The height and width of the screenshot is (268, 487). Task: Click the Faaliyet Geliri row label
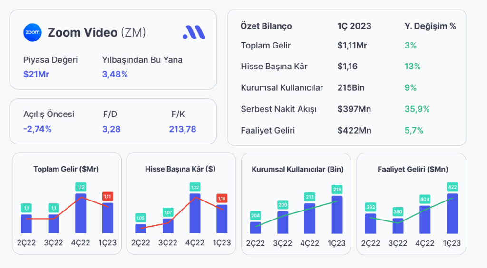pyautogui.click(x=268, y=130)
